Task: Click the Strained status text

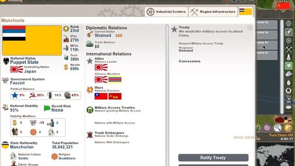Action: pyautogui.click(x=103, y=36)
